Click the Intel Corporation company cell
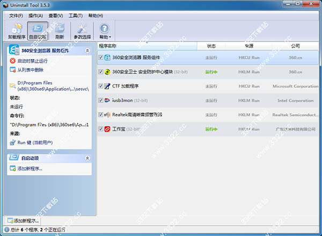The width and height of the screenshot is (322, 236). tap(295, 100)
